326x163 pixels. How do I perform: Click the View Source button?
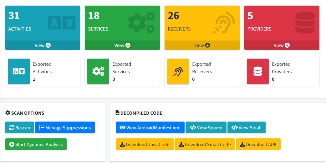coord(206,127)
